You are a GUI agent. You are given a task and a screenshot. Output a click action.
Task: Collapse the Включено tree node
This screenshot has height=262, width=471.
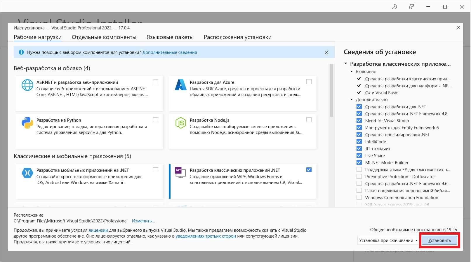pos(352,72)
